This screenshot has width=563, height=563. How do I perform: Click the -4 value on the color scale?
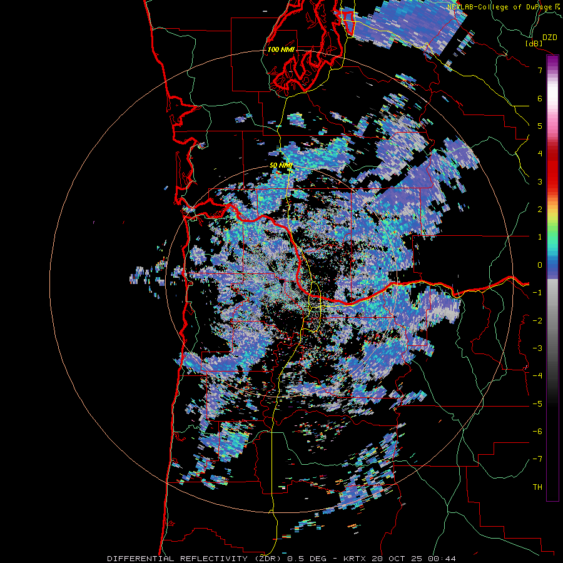537,375
